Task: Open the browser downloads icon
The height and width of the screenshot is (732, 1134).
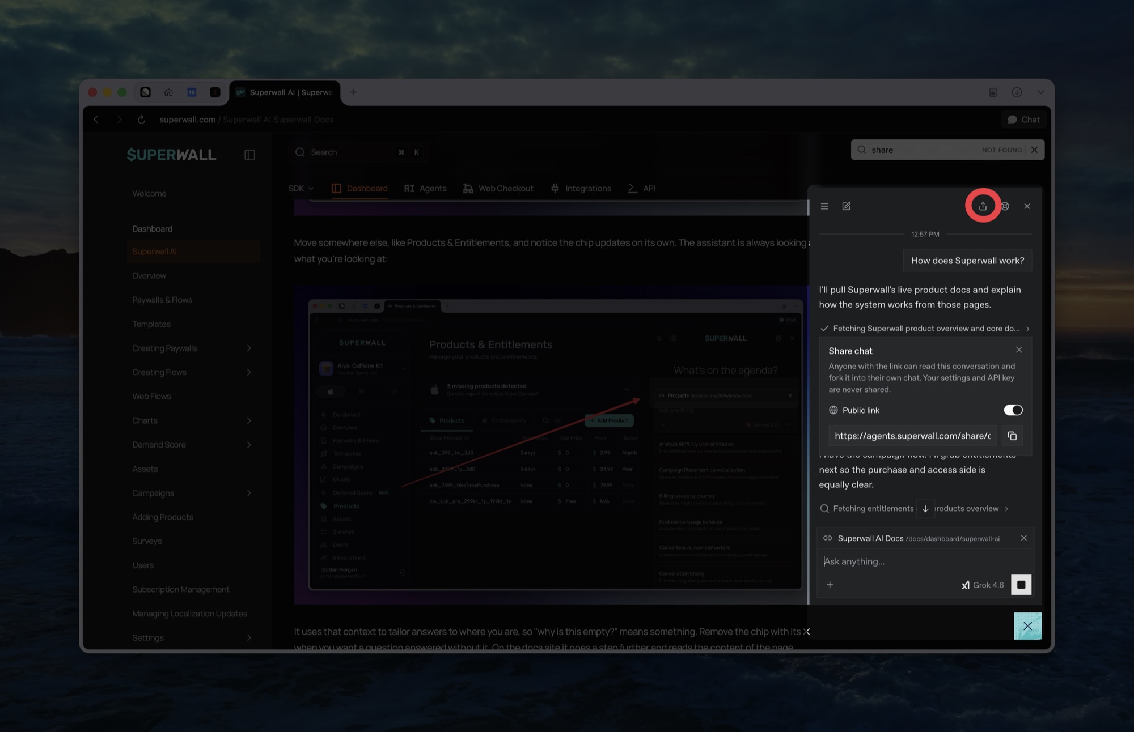Action: click(1017, 92)
